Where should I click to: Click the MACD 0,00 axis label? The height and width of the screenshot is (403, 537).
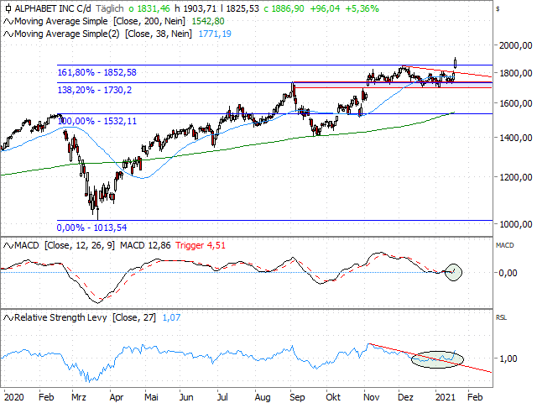(508, 273)
